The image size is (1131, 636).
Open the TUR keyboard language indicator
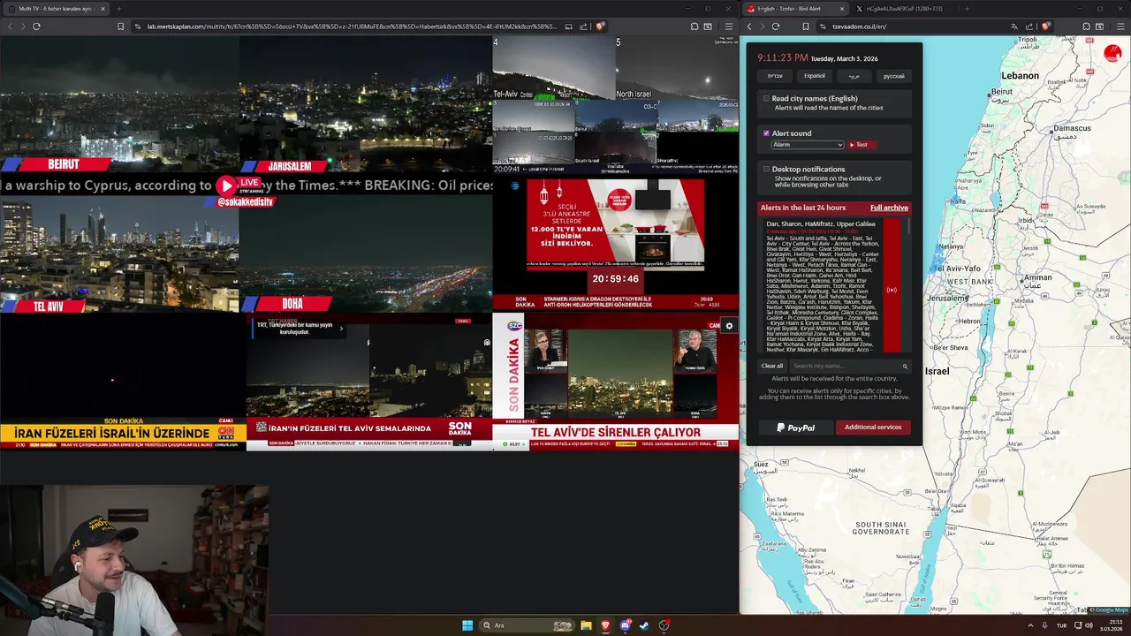coord(1061,625)
